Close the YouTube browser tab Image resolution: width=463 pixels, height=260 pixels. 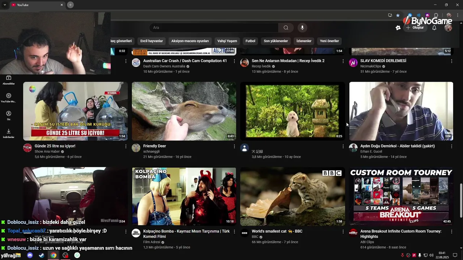click(62, 5)
